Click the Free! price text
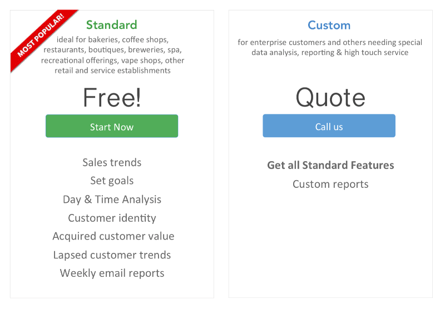The image size is (445, 309). click(112, 97)
